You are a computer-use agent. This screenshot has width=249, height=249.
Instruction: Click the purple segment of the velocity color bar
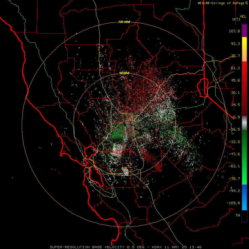pyautogui.click(x=244, y=31)
